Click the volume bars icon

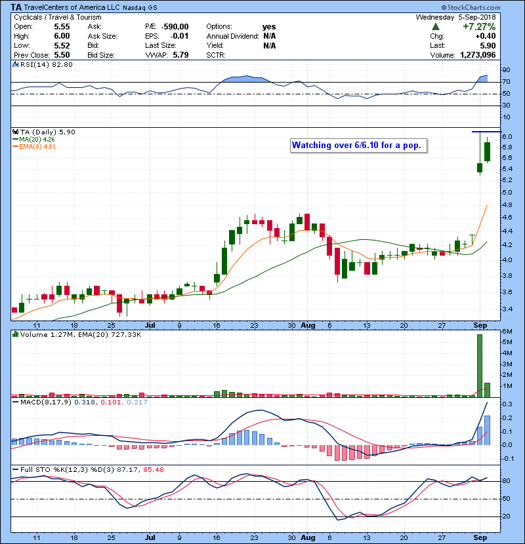(15, 334)
